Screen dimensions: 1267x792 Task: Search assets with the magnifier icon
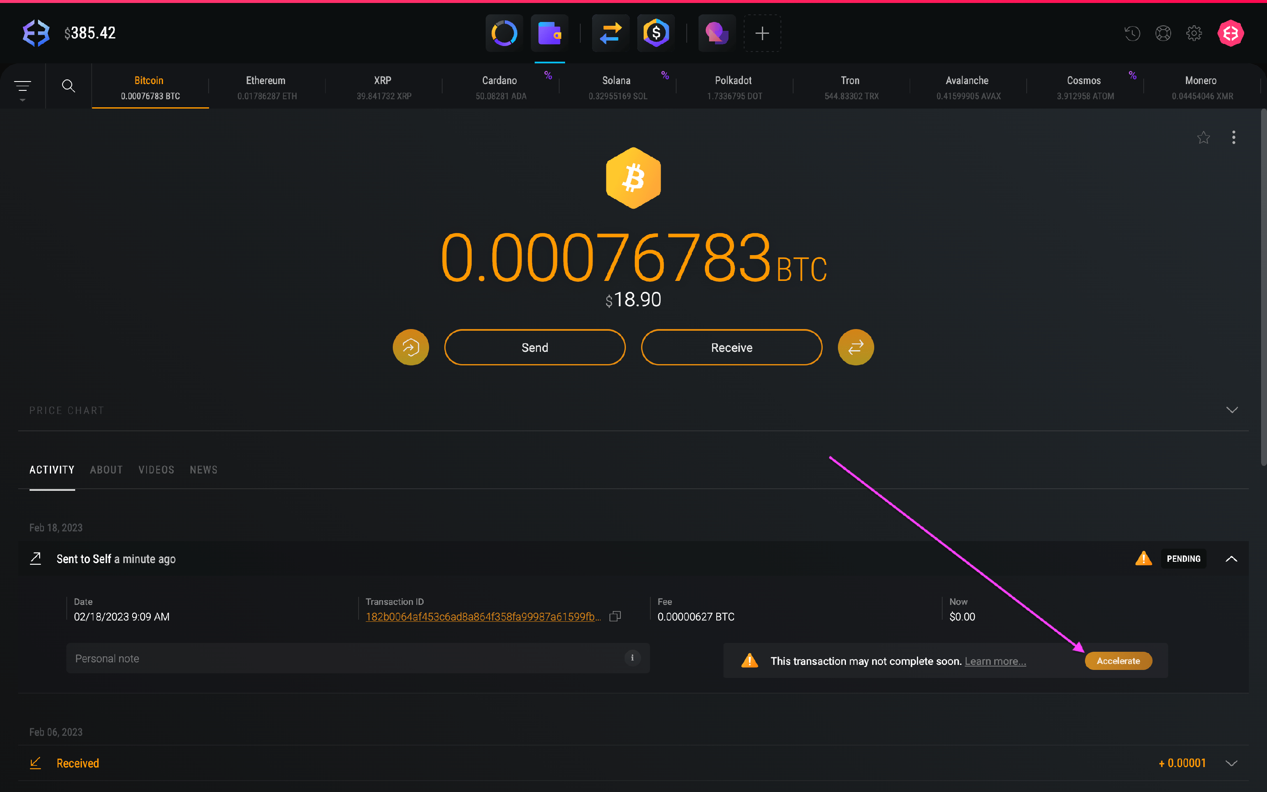tap(68, 86)
